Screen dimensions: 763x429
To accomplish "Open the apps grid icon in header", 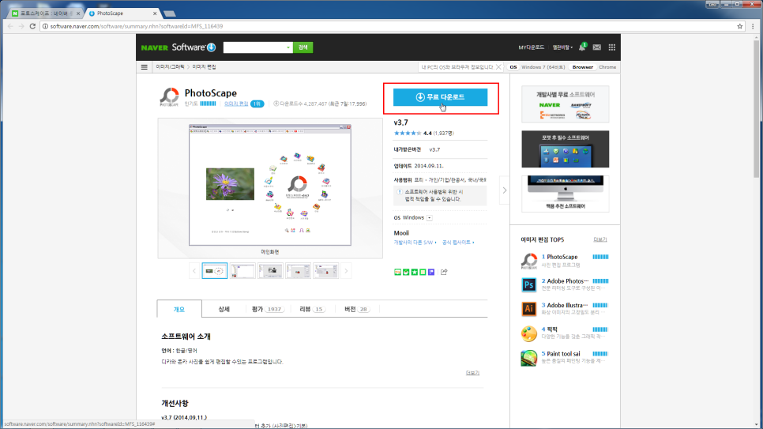I will tap(611, 47).
